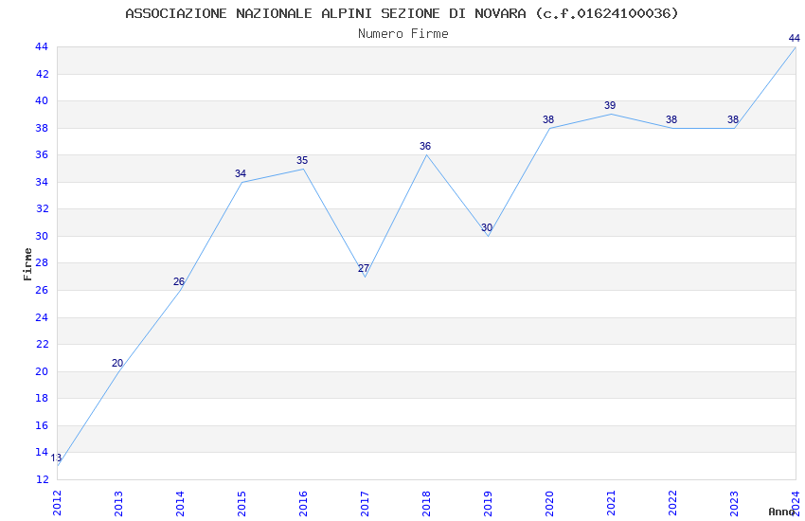This screenshot has height=521, width=805.
Task: Click the x-axis year label 2012
Action: tap(57, 503)
